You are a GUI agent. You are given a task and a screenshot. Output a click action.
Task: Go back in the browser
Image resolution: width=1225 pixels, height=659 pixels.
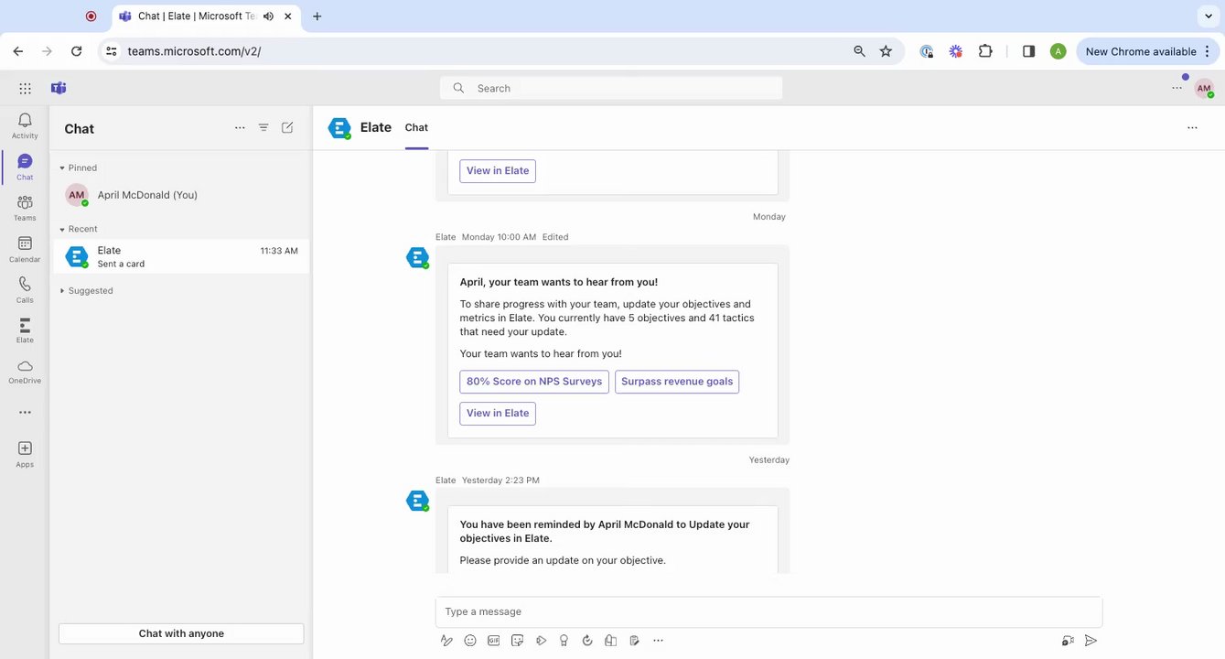point(18,51)
